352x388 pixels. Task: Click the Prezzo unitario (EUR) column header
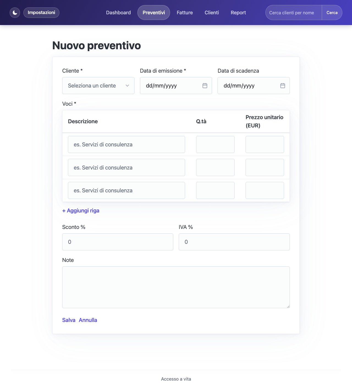265,121
